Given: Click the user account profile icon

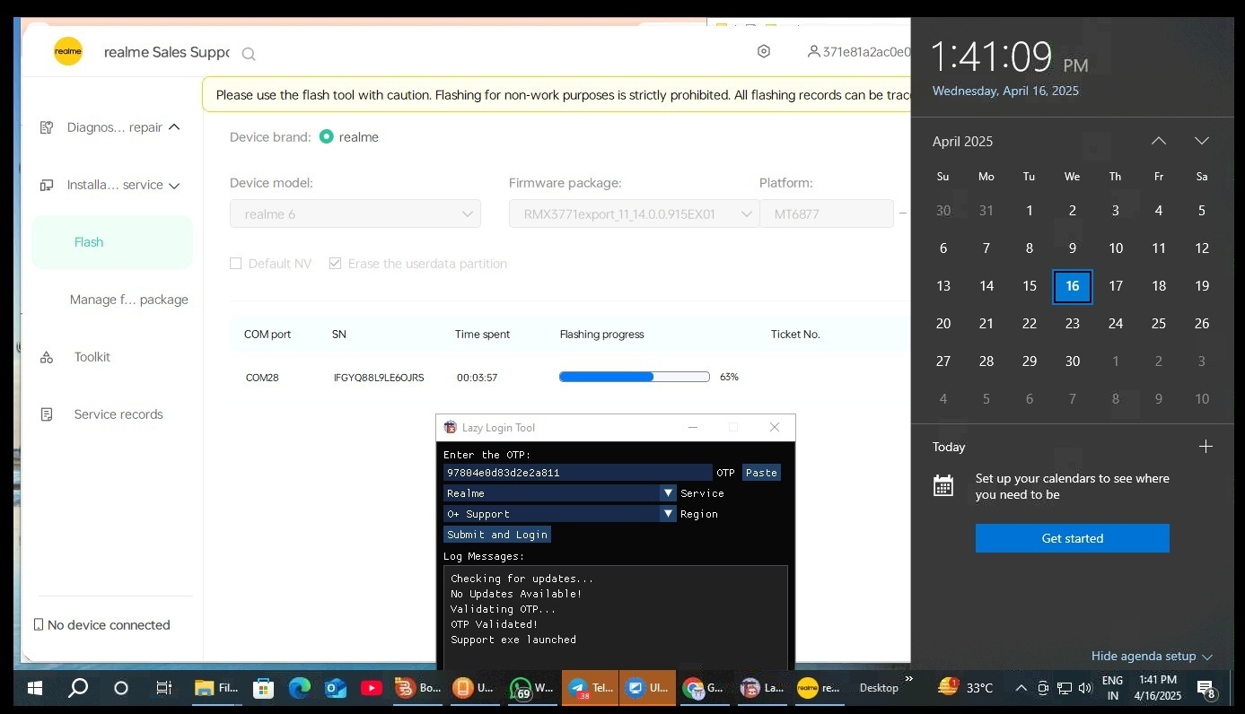Looking at the screenshot, I should 813,52.
